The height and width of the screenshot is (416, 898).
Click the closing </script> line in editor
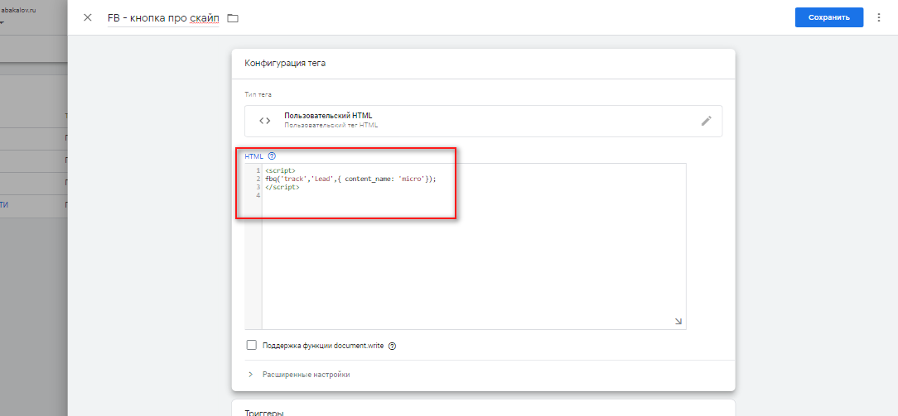coord(282,187)
